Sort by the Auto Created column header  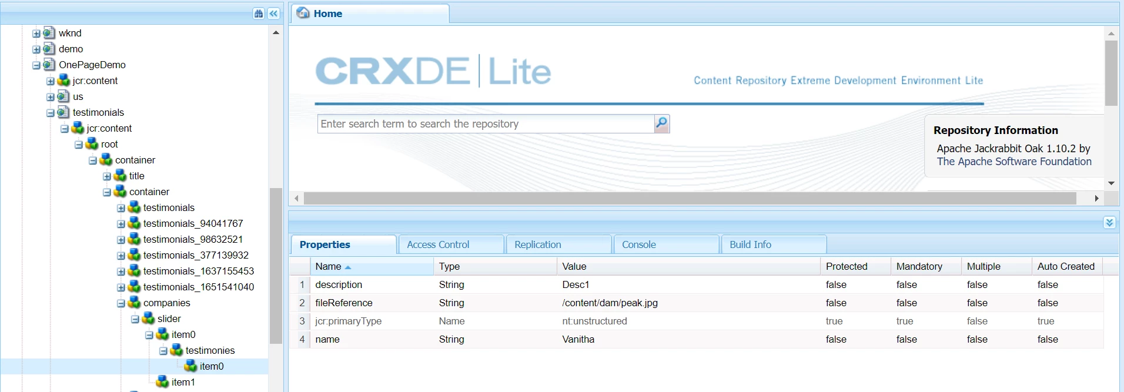1067,266
